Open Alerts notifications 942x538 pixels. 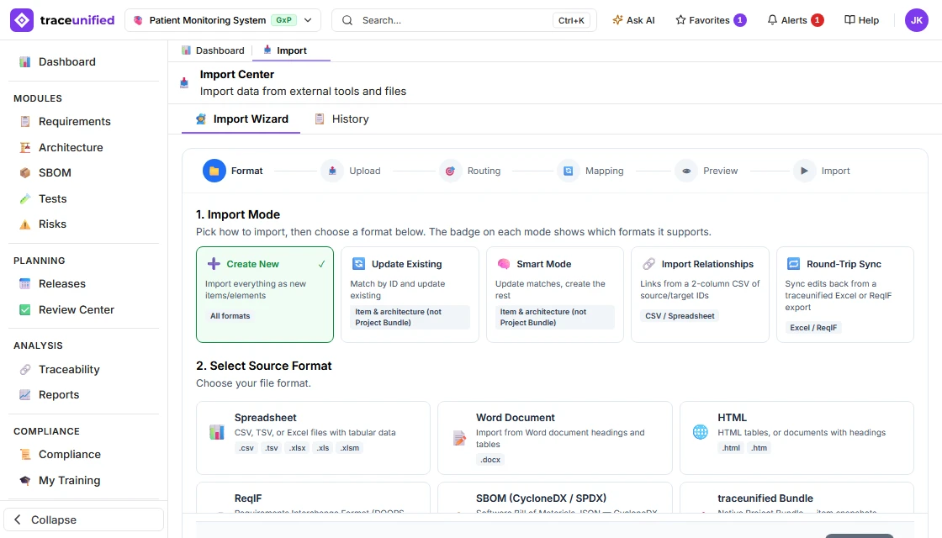796,20
